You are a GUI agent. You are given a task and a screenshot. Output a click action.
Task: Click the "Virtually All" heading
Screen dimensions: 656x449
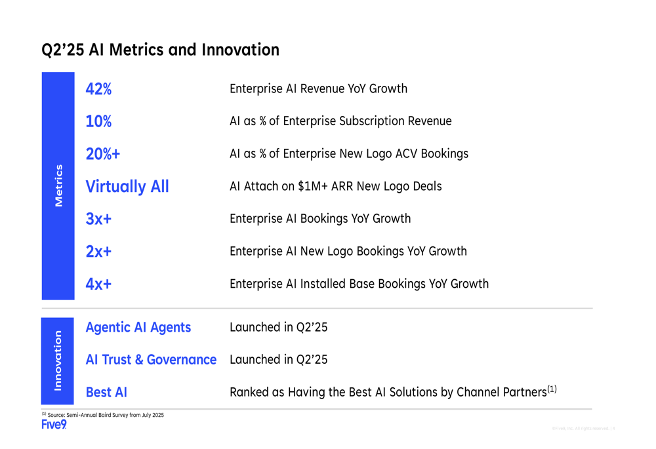[x=127, y=187]
